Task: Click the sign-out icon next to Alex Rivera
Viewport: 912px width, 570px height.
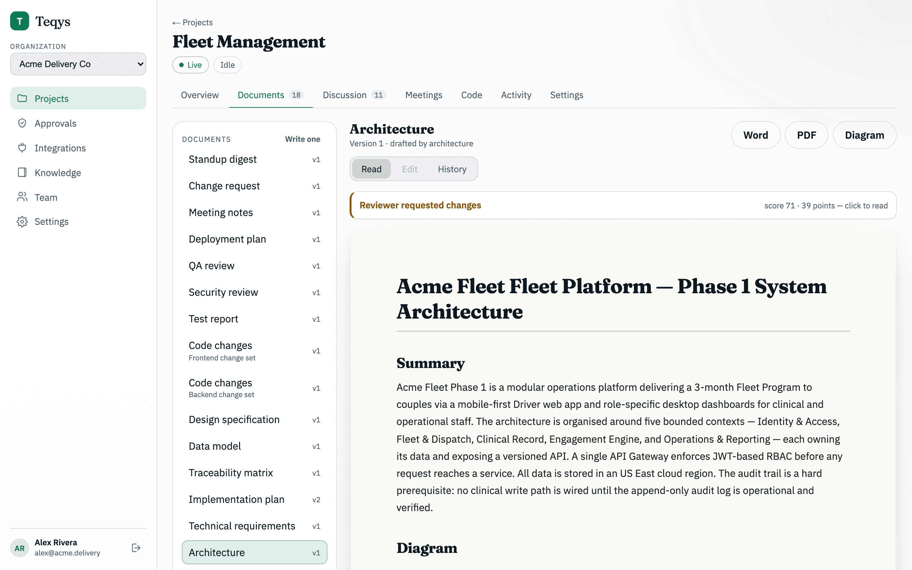Action: 136,548
